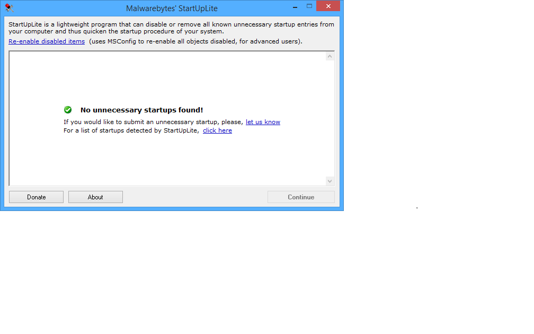The height and width of the screenshot is (334, 534).
Task: Click the list's scroll down arrow
Action: coord(330,181)
